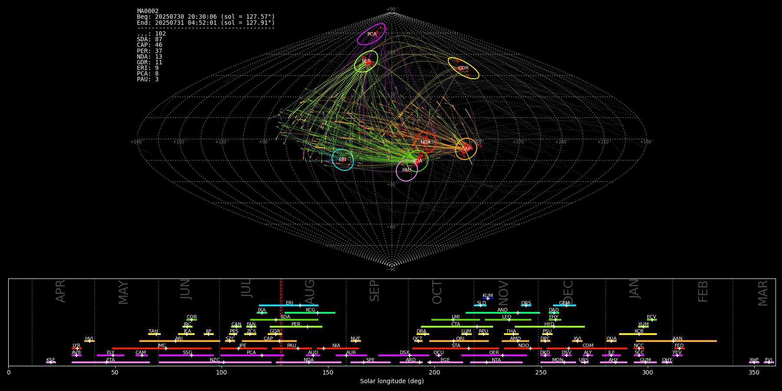Click the COR shower bar in timeline

(192, 320)
